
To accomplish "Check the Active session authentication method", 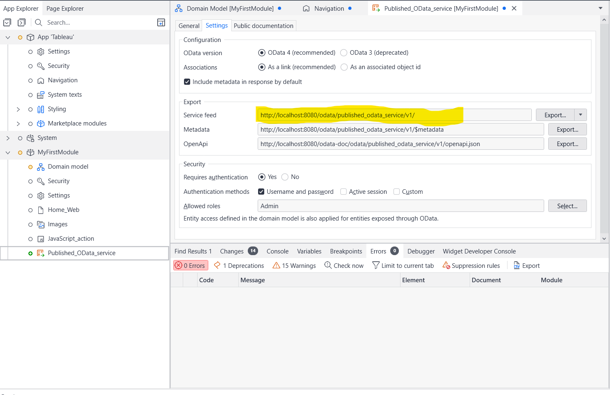I will click(x=344, y=191).
